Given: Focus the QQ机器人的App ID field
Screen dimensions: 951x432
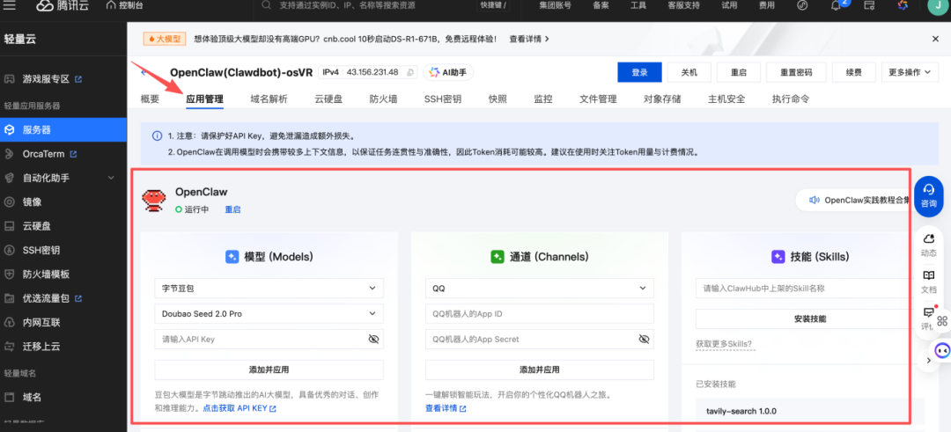Looking at the screenshot, I should coord(540,314).
